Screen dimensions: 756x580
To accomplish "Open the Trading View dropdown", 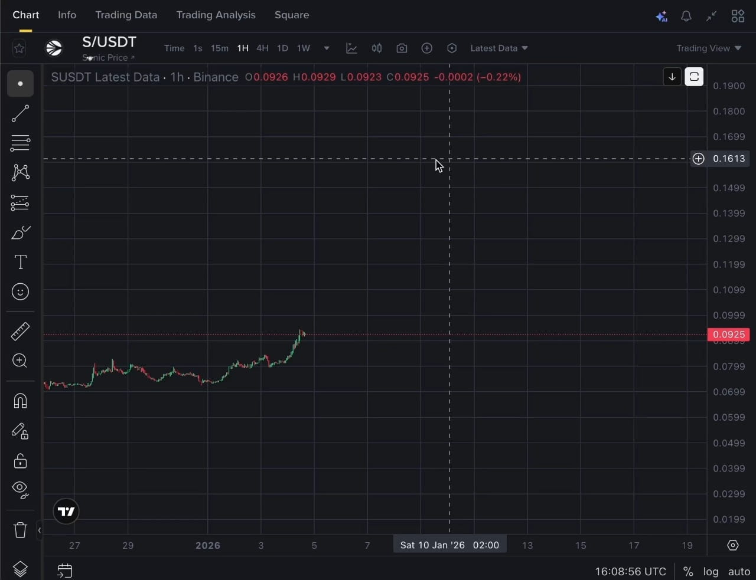I will click(x=708, y=48).
